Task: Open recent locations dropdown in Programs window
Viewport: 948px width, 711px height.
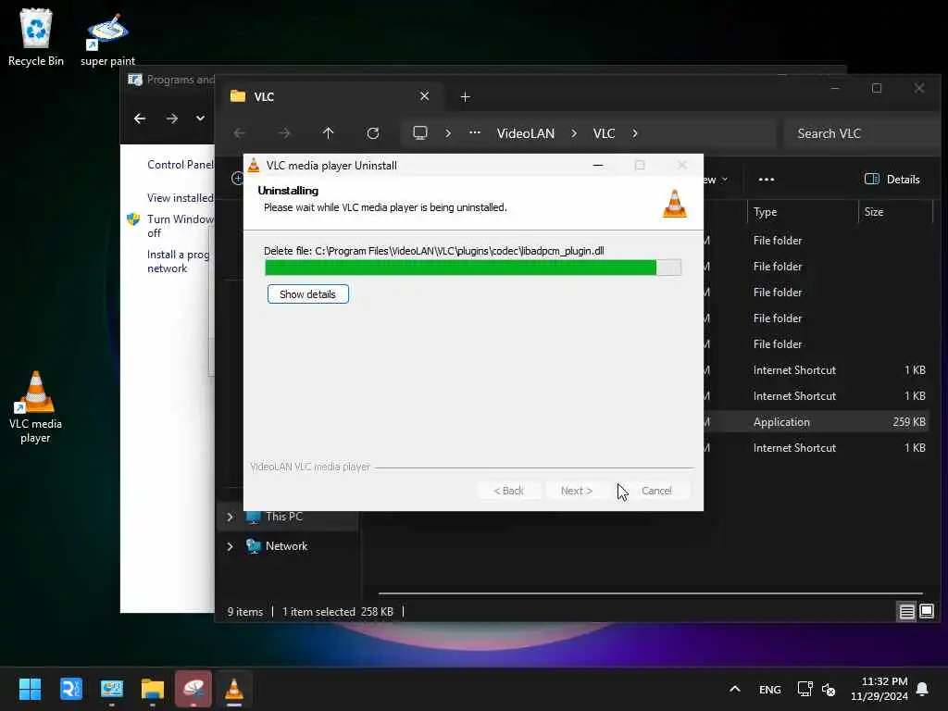Action: (200, 118)
